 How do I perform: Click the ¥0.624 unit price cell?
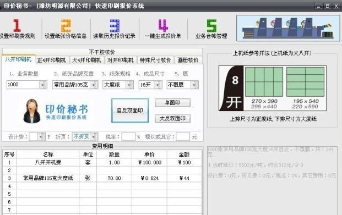[x=150, y=178]
